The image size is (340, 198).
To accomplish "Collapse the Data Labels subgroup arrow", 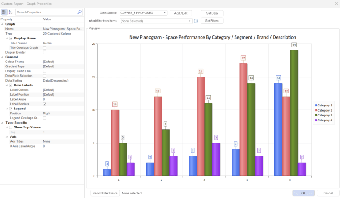I will click(x=7, y=85).
